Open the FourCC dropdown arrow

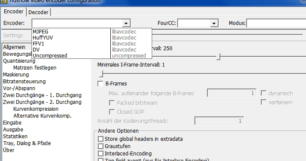pos(214,23)
